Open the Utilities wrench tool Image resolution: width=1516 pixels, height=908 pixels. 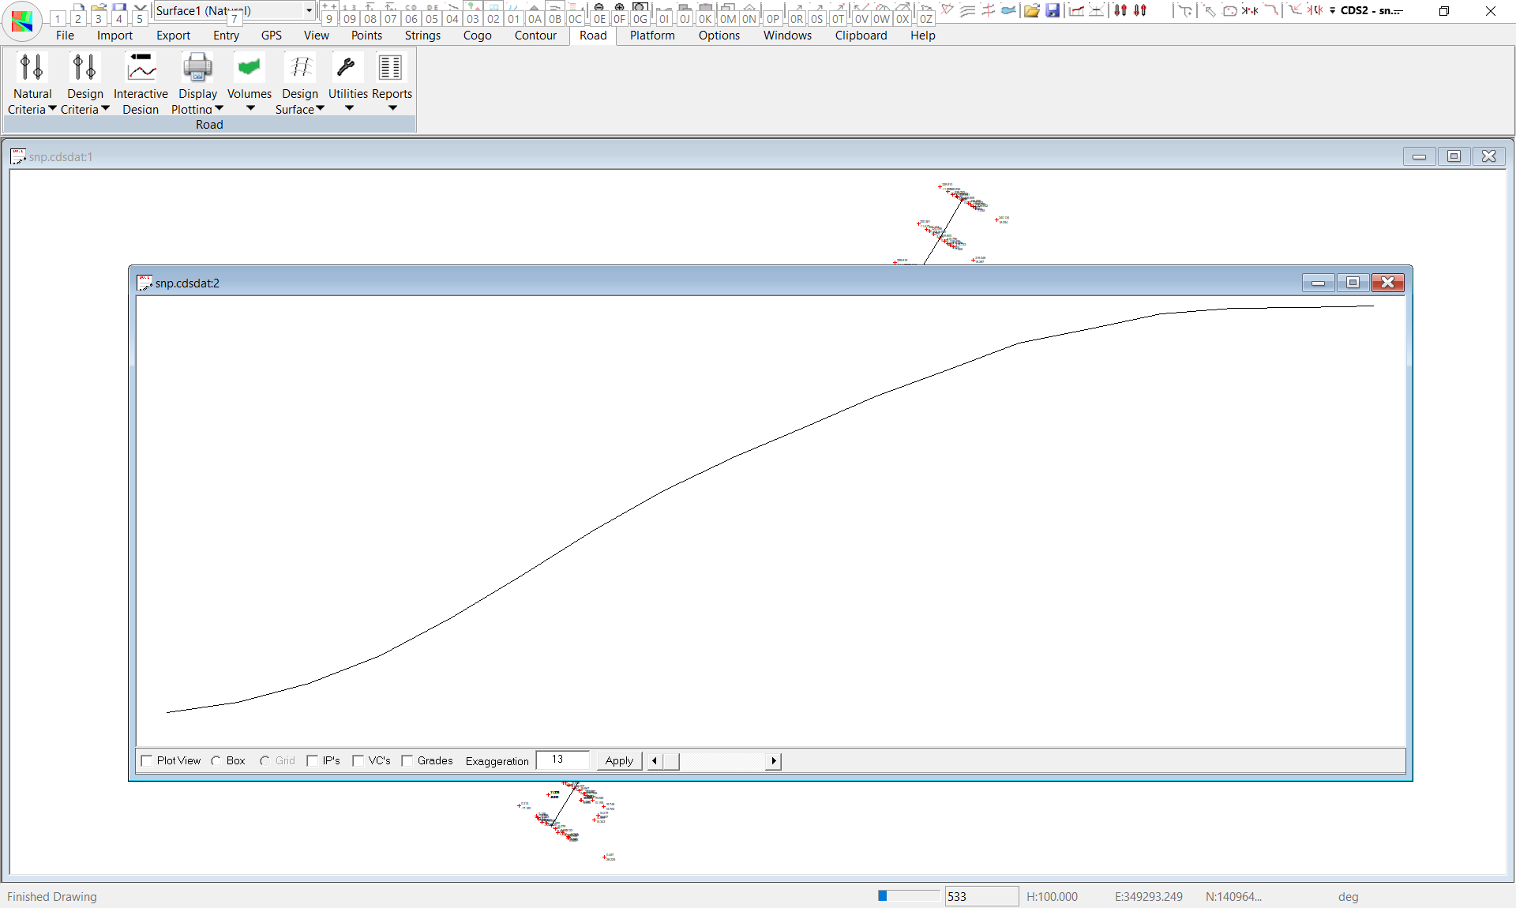347,69
